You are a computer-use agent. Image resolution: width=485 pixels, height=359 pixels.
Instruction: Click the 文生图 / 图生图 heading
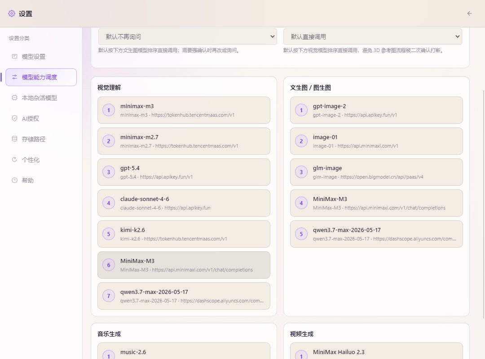(x=310, y=88)
